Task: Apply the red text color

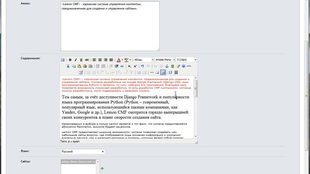Action: pos(119,60)
